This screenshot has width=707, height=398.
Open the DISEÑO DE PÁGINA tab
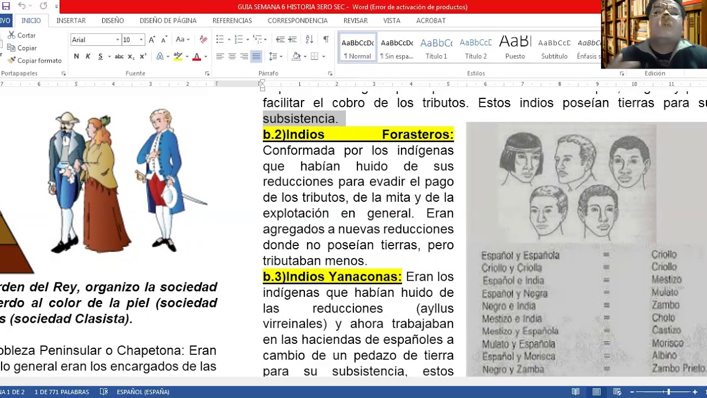point(168,20)
